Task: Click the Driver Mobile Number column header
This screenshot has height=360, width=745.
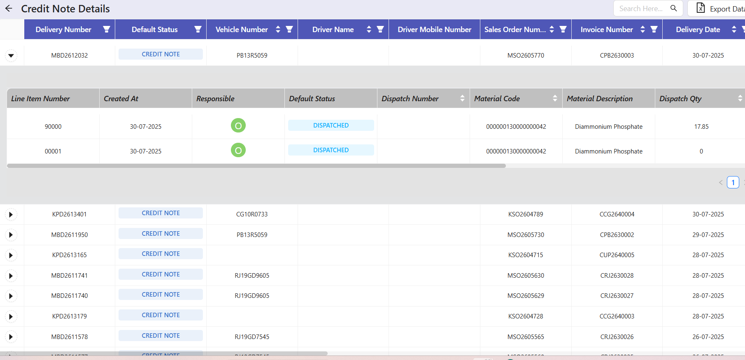Action: (434, 29)
